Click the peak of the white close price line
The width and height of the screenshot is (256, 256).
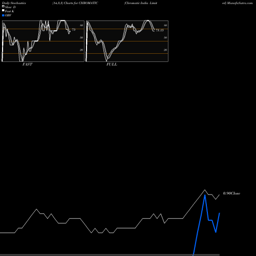tap(205, 190)
